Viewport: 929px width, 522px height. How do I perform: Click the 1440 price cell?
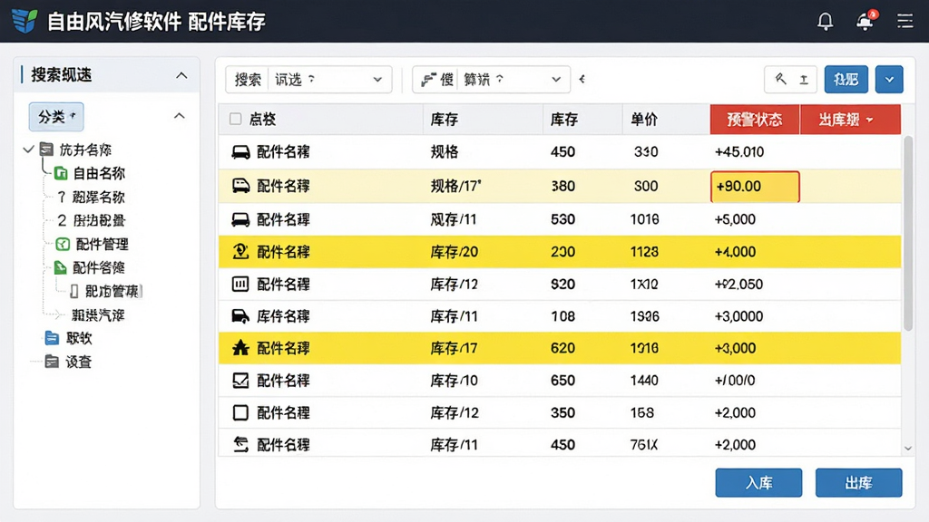coord(644,381)
